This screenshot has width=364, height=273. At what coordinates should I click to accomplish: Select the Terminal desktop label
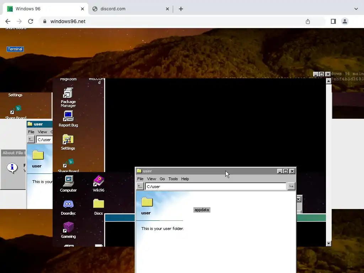point(15,49)
